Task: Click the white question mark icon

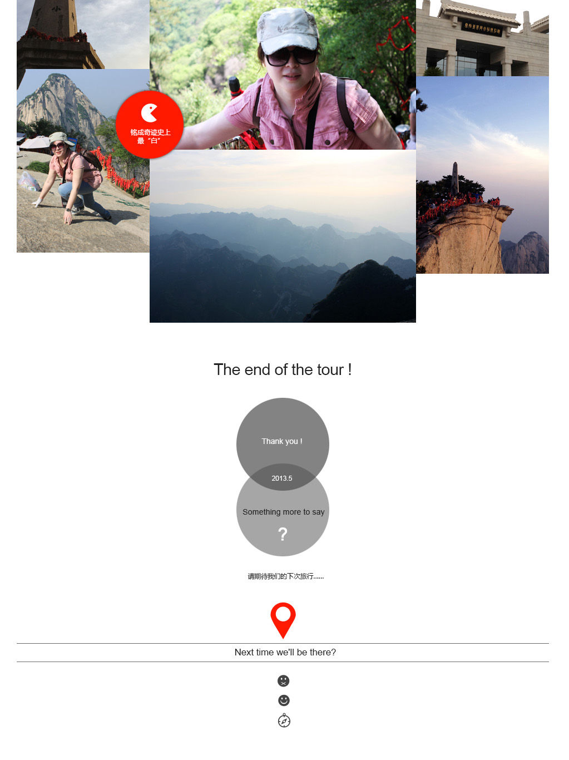Action: tap(283, 534)
